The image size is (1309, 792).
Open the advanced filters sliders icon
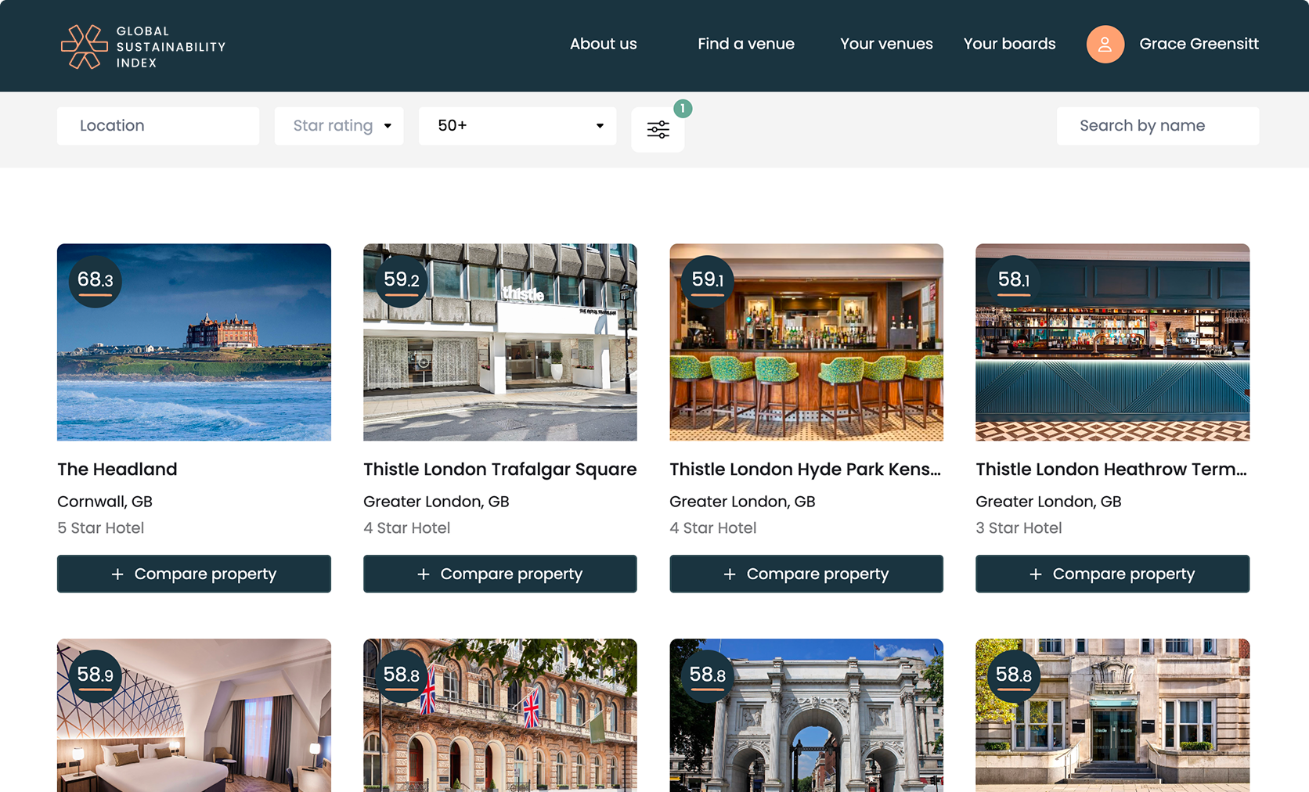tap(658, 129)
